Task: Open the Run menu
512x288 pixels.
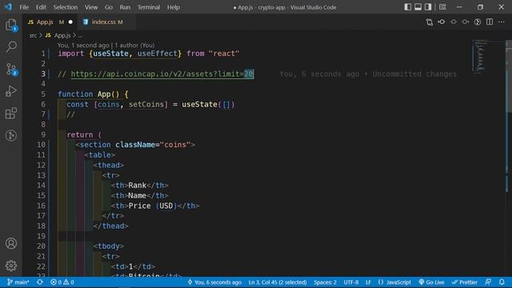Action: coord(125,7)
